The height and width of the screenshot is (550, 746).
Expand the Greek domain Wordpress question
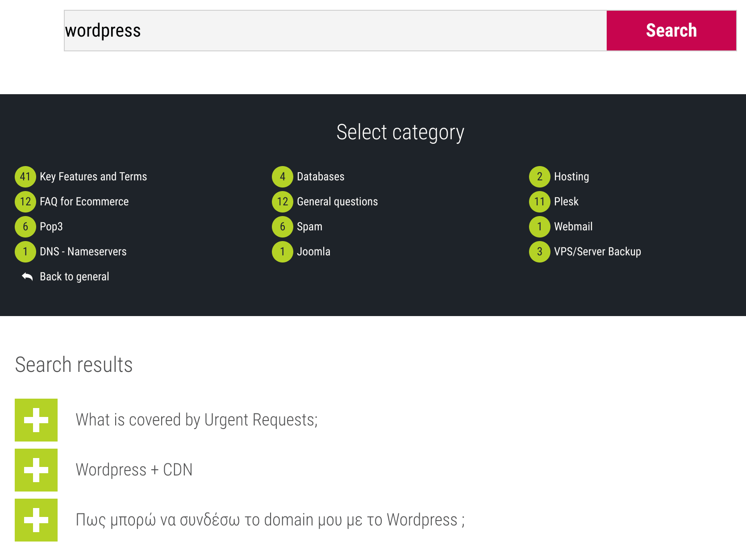(x=36, y=520)
